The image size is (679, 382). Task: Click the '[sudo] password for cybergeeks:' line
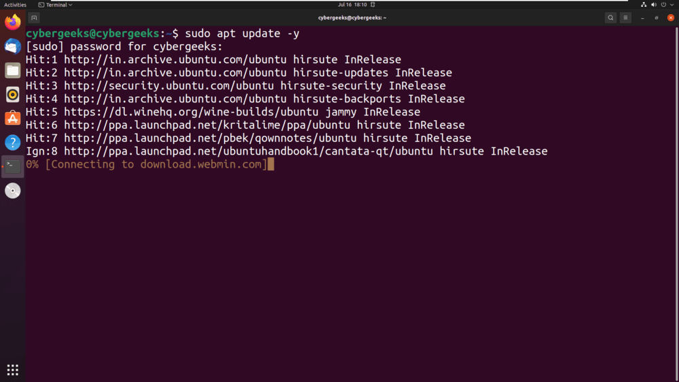[124, 47]
